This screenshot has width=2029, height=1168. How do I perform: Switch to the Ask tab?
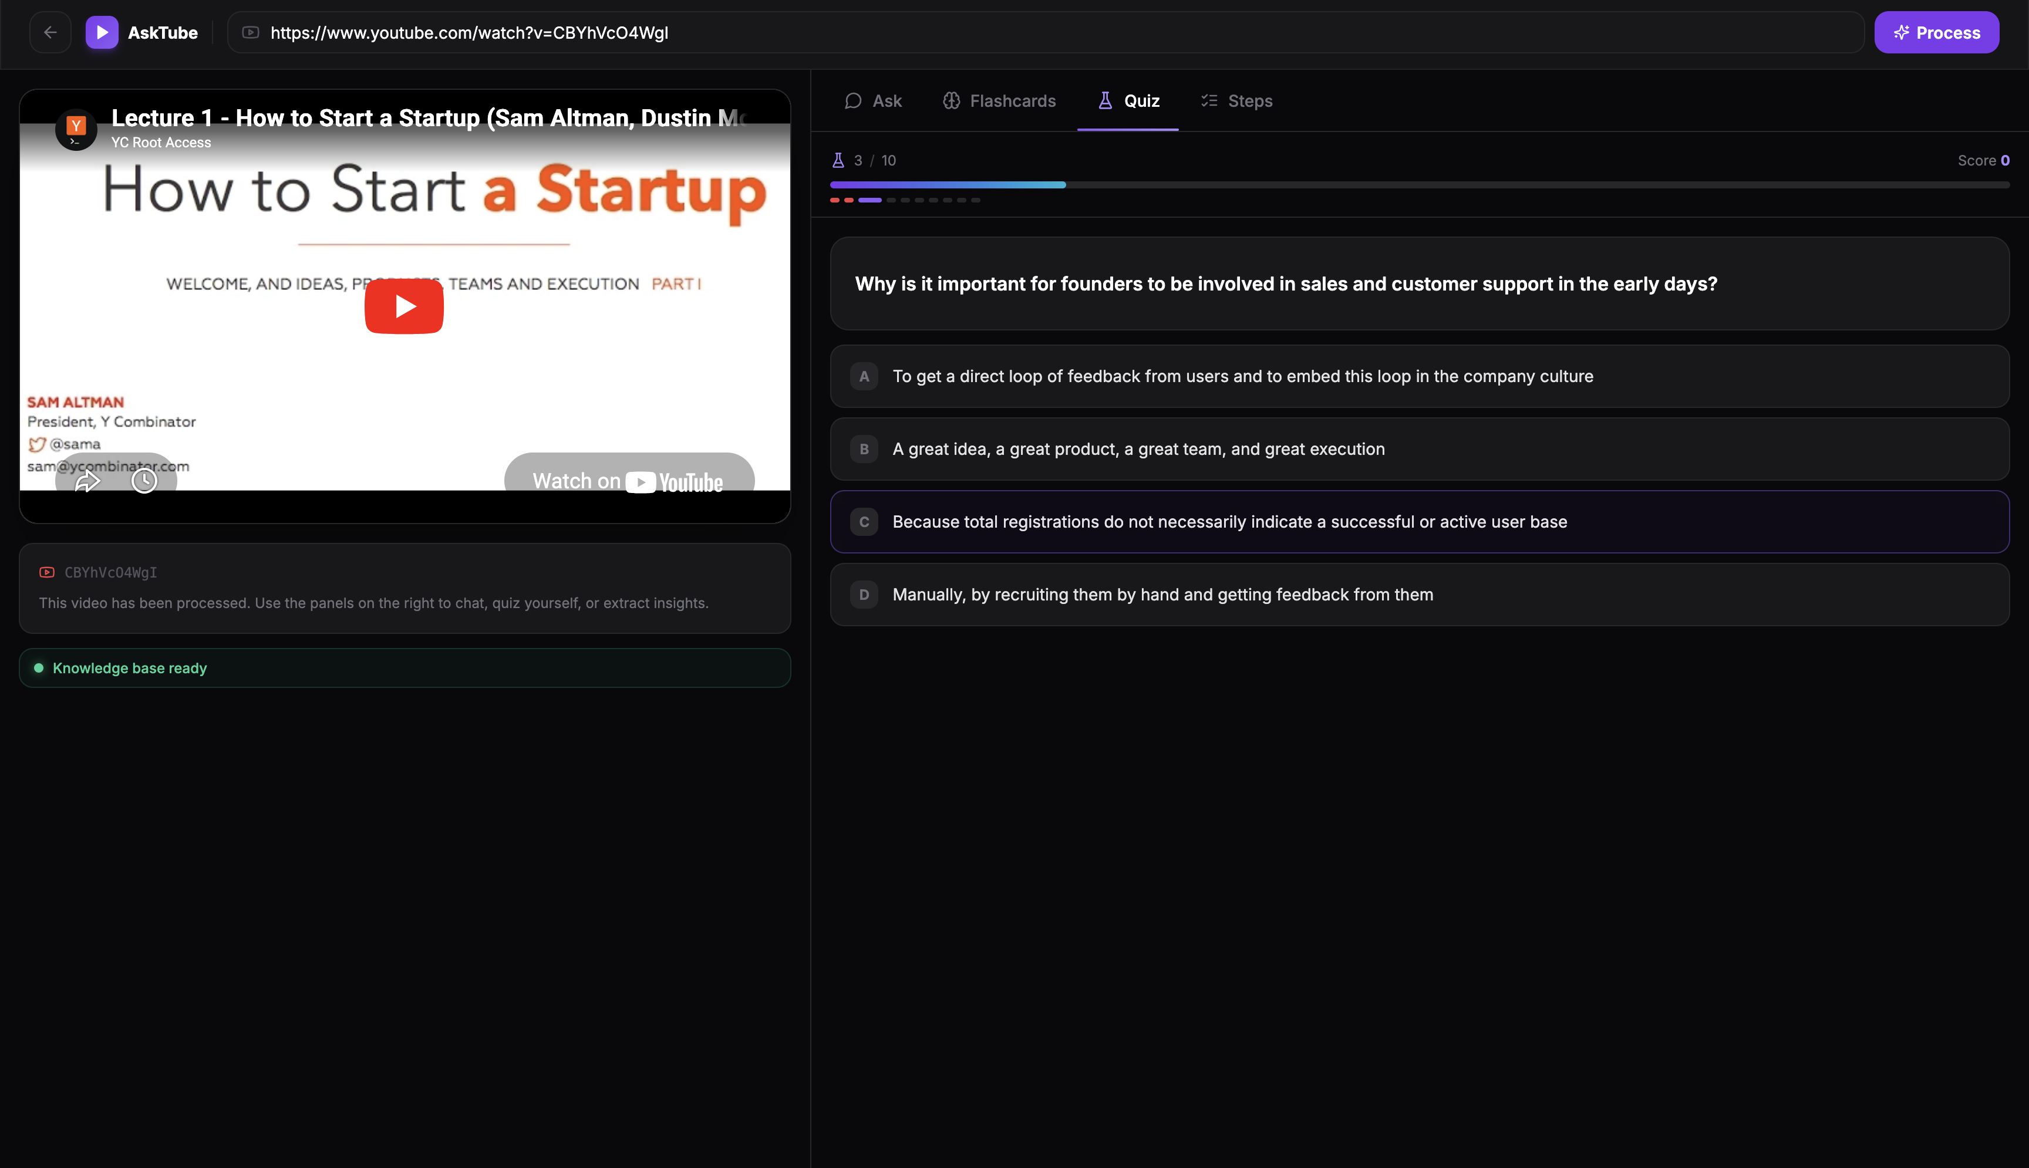pyautogui.click(x=873, y=101)
